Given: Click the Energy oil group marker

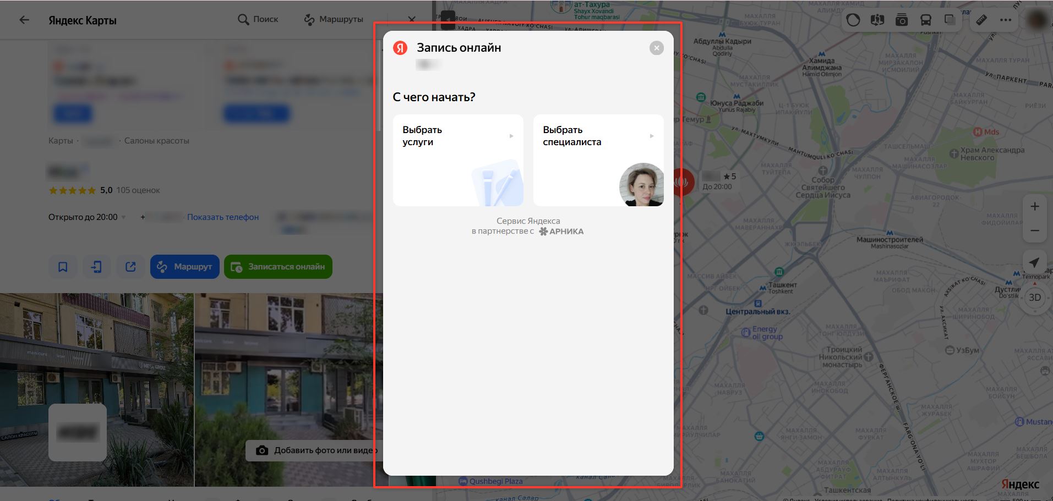Looking at the screenshot, I should click(x=762, y=333).
